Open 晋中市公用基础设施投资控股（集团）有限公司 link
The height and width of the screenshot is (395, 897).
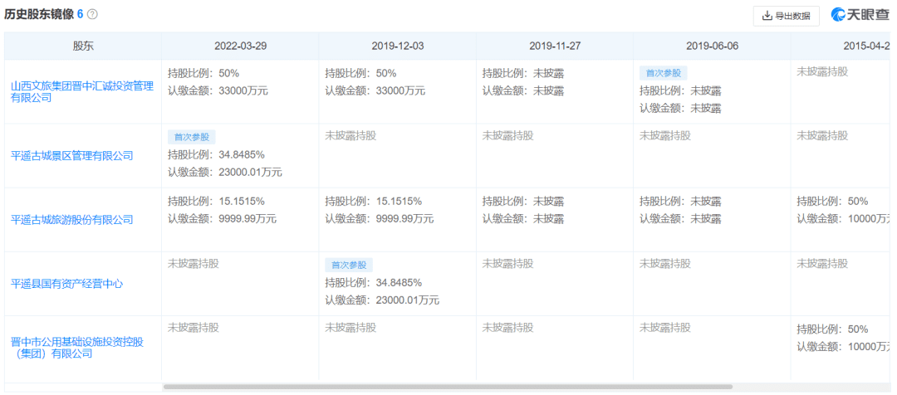click(x=77, y=348)
